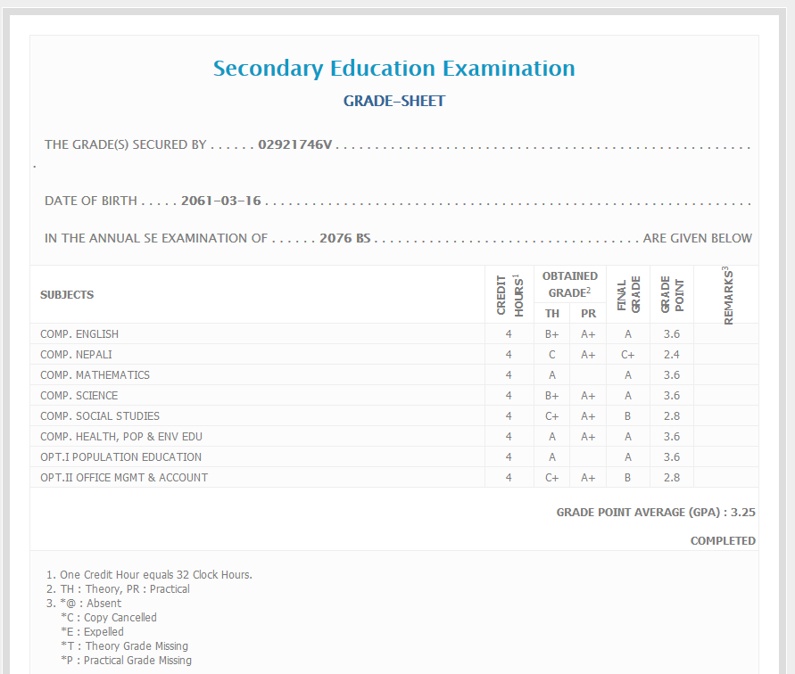Select the symbol number 02921746V
This screenshot has width=795, height=674.
tap(294, 144)
